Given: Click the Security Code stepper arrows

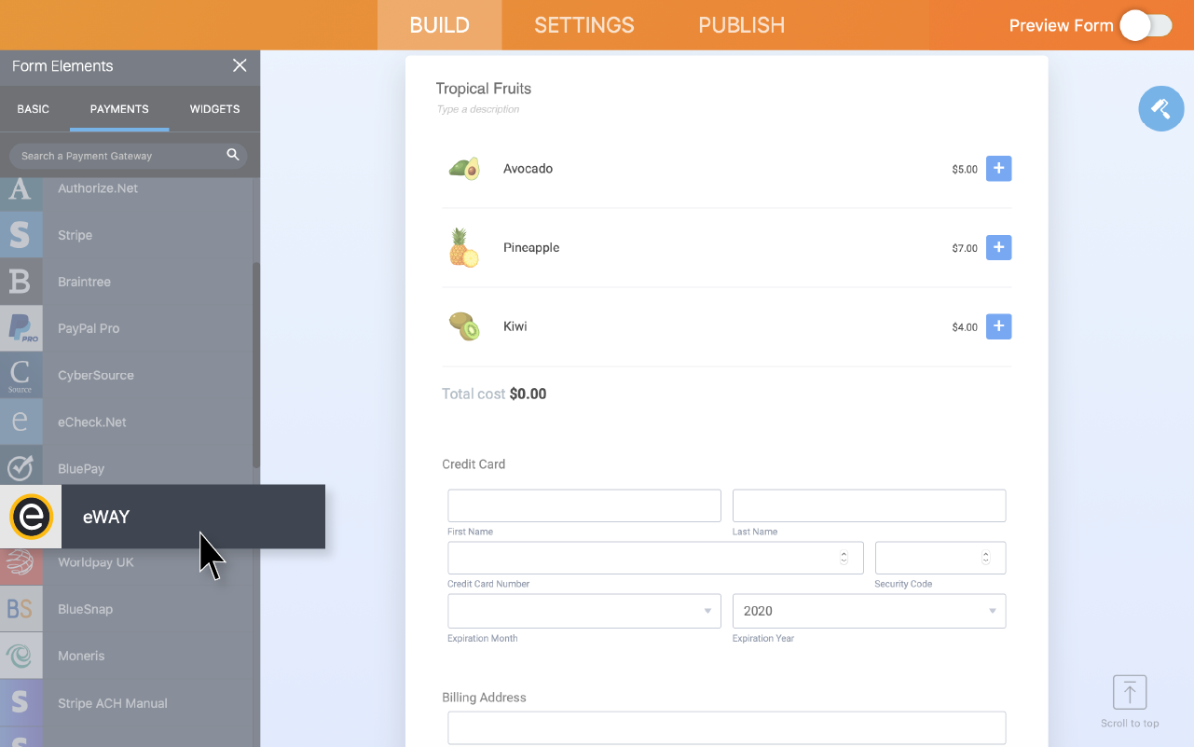Looking at the screenshot, I should tap(985, 557).
